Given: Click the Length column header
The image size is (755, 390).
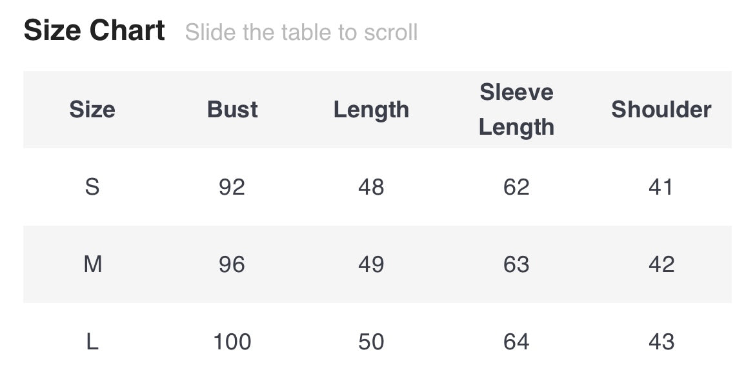Looking at the screenshot, I should pos(371,110).
